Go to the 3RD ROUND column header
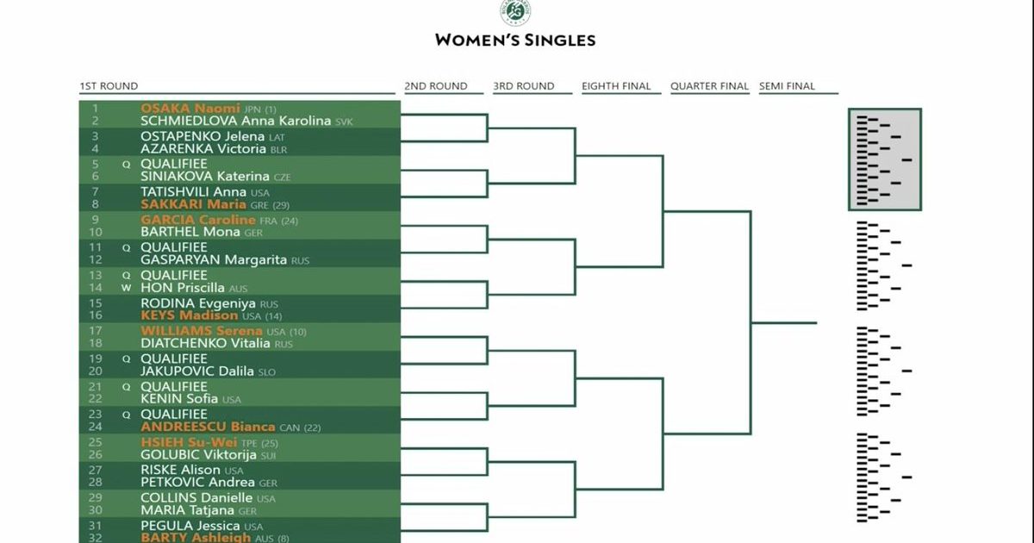The image size is (1034, 543). (524, 86)
